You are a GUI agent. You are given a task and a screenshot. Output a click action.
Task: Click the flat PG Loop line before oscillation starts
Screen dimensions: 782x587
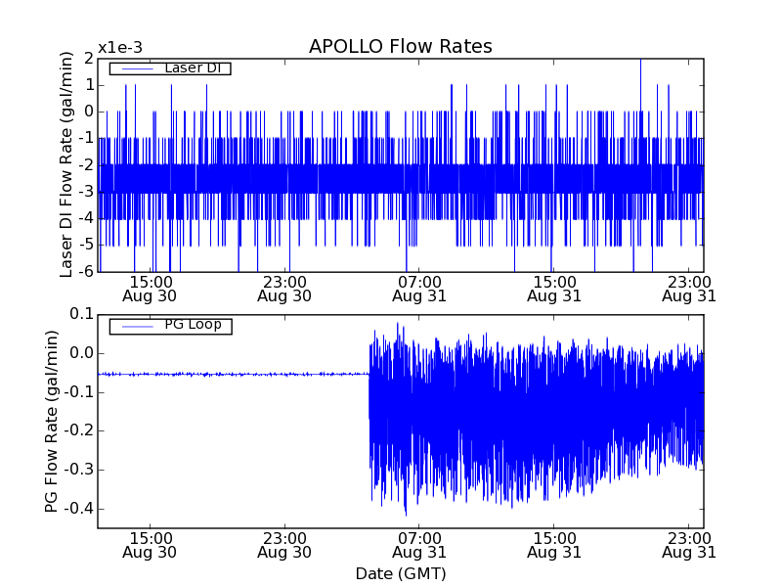[x=235, y=374]
